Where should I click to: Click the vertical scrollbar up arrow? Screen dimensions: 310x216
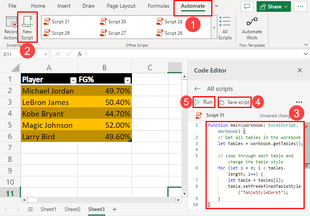(185, 77)
